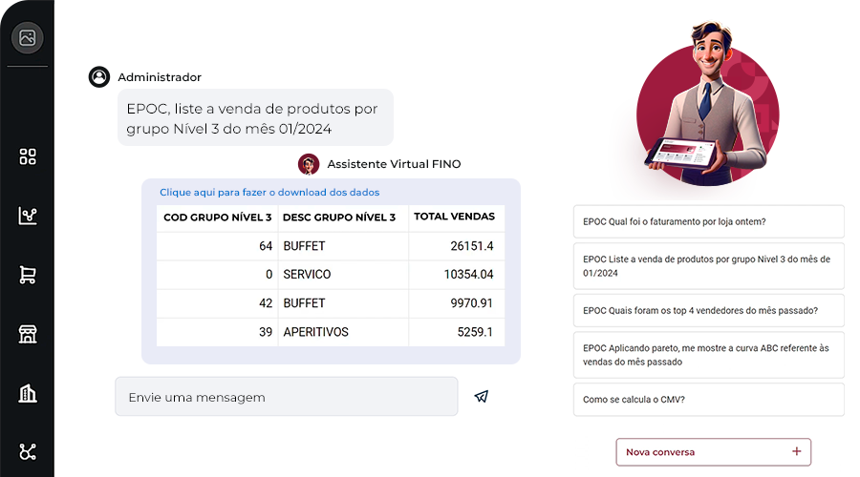Open the network nodes icon
The image size is (860, 477).
click(x=28, y=452)
